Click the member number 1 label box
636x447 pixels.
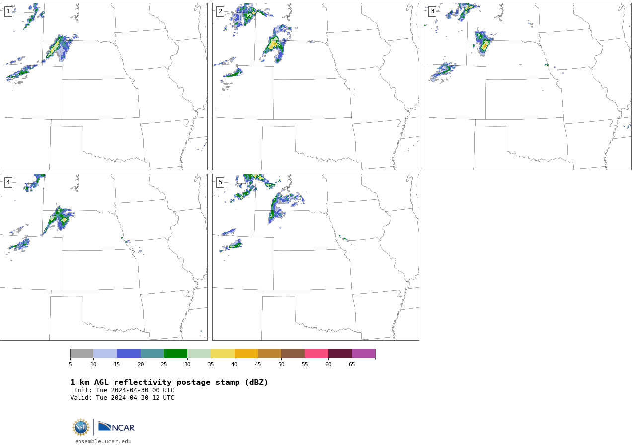8,11
